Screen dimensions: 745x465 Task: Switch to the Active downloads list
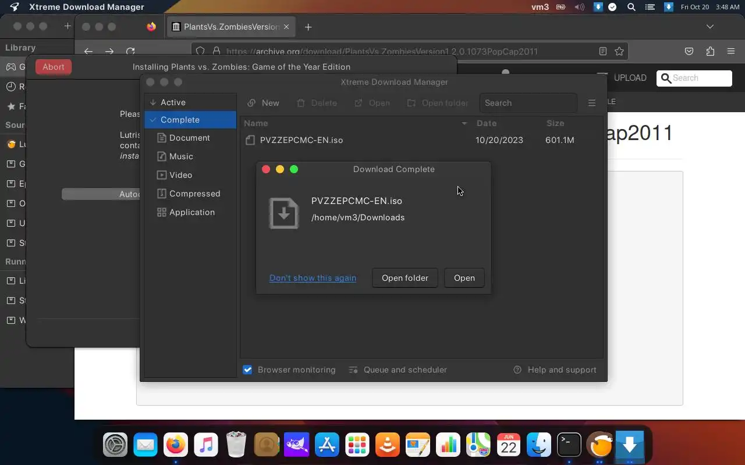click(190, 102)
